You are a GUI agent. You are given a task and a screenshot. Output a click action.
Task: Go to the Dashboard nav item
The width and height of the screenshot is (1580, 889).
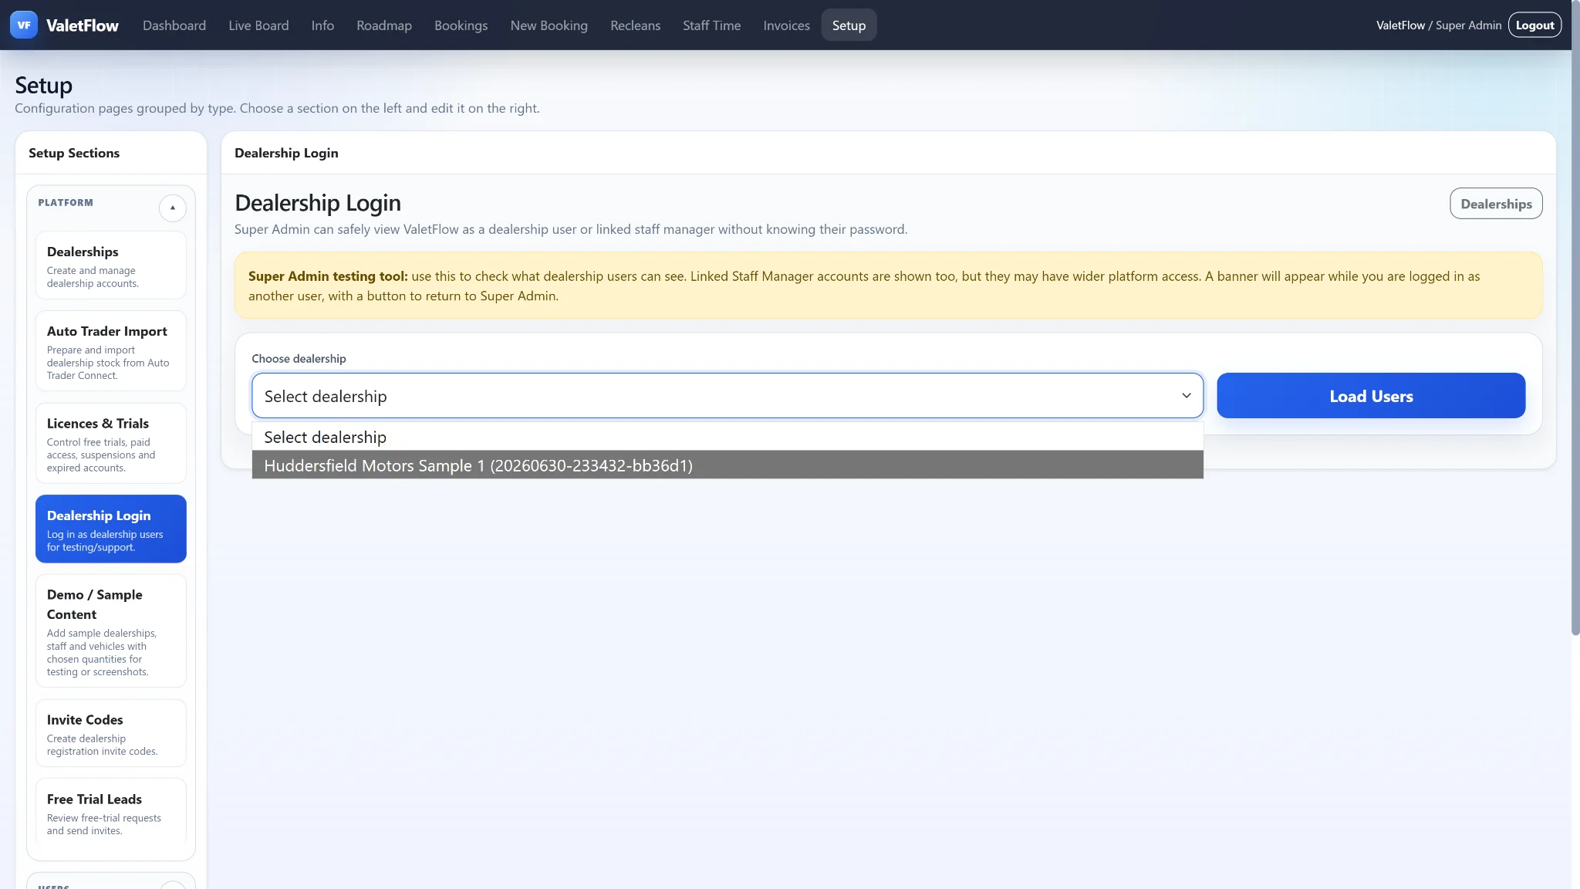point(174,25)
